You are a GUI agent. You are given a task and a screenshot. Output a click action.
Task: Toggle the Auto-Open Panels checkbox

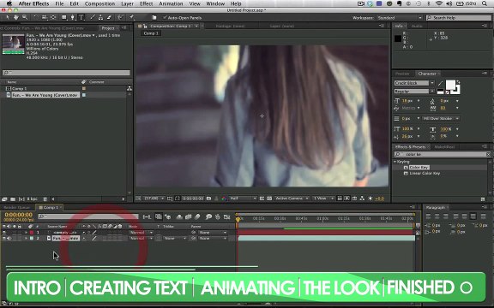pyautogui.click(x=165, y=18)
